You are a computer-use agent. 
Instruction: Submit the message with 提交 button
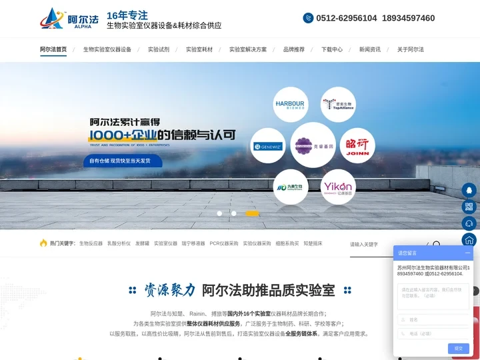click(458, 349)
